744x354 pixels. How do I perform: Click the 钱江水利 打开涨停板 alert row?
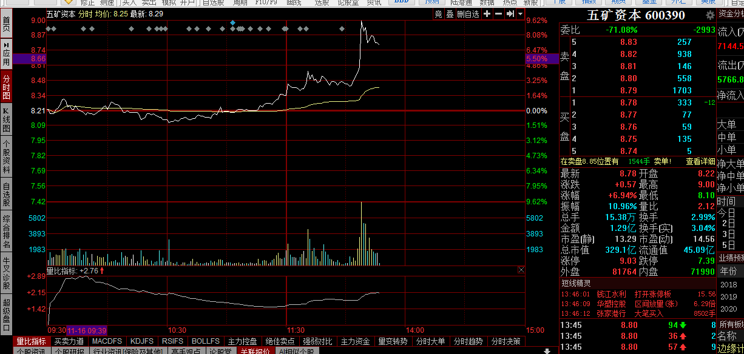[x=638, y=294]
